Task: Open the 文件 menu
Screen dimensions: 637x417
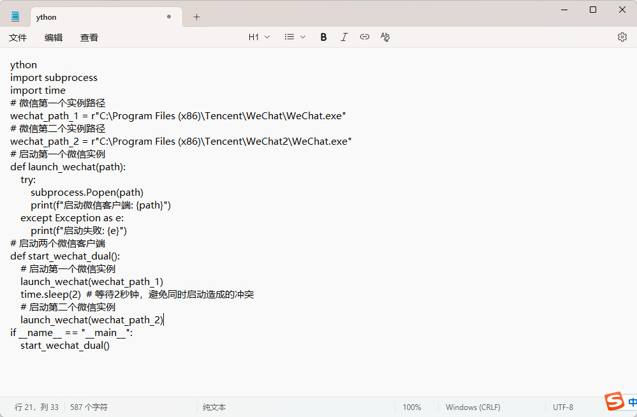Action: (x=17, y=38)
